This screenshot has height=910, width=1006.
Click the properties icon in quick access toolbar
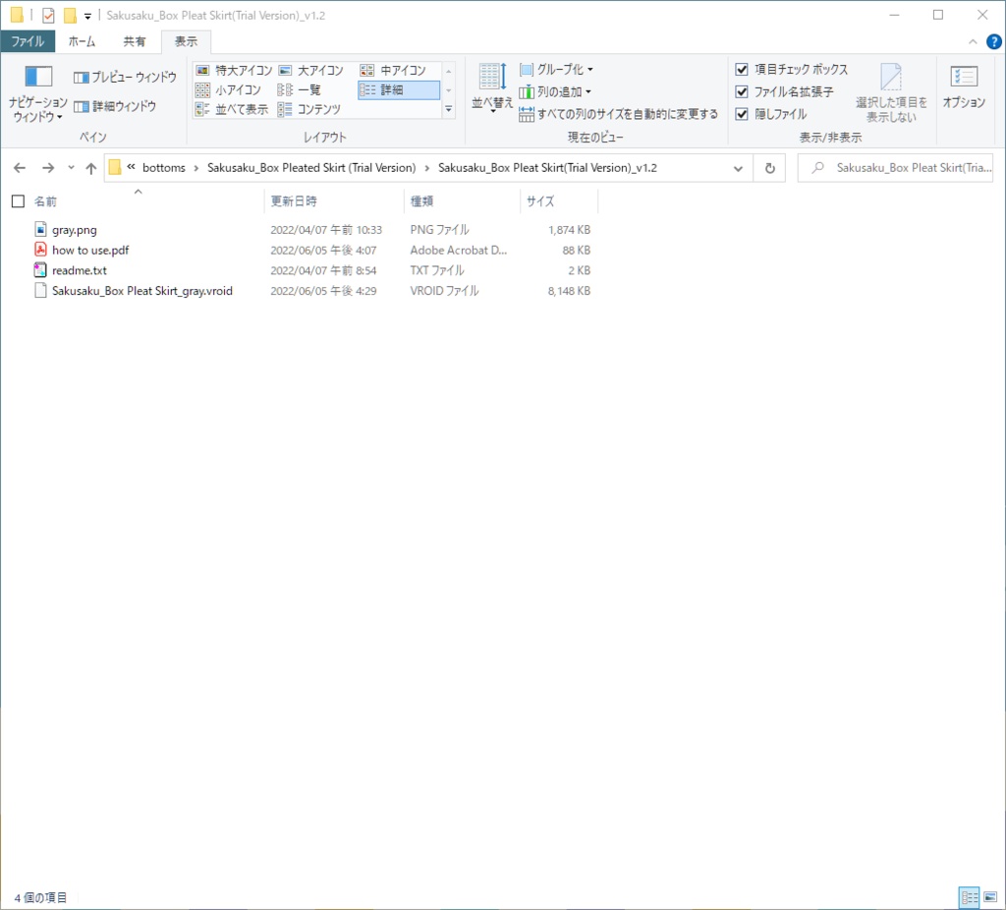[48, 15]
